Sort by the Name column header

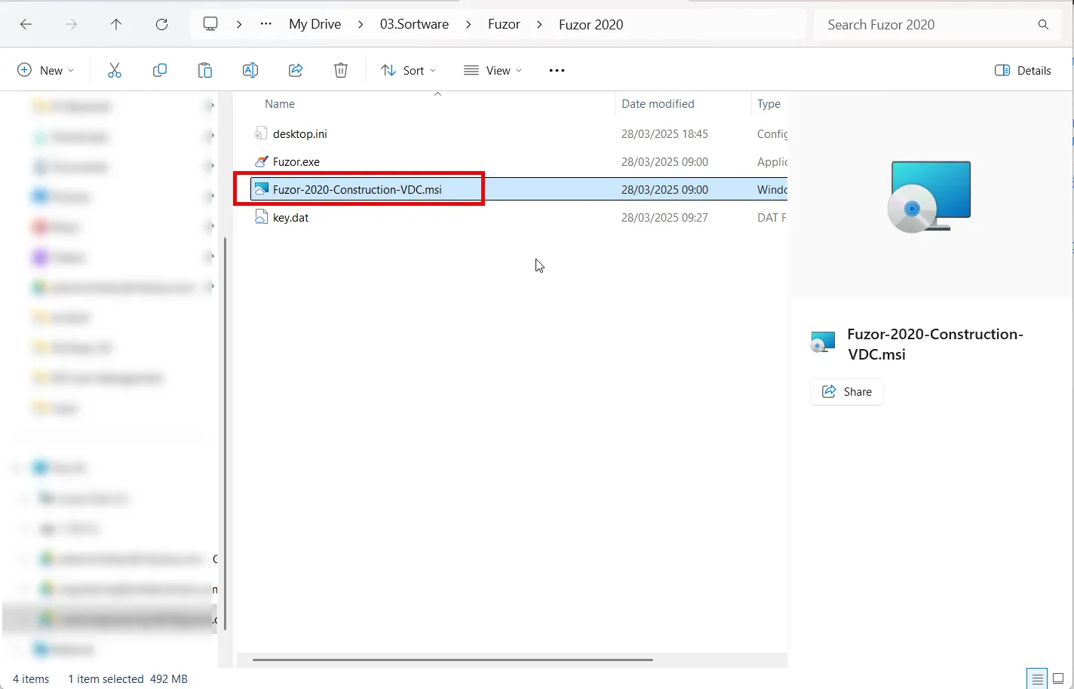(280, 104)
